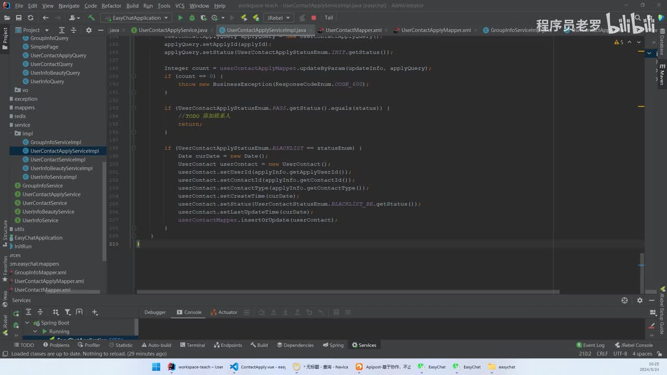Click the Run with Coverage shield icon
Image resolution: width=667 pixels, height=375 pixels.
(203, 18)
